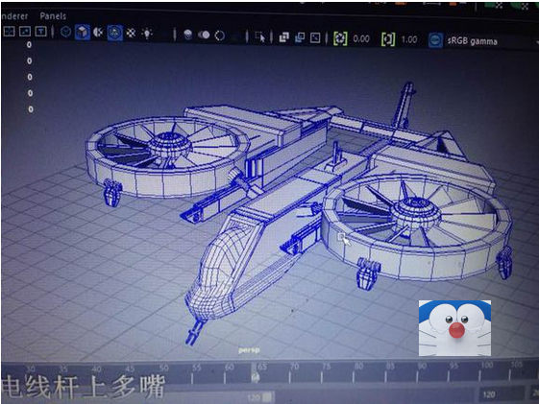Select the right rotor fan on model
Image resolution: width=539 pixels, height=404 pixels.
417,226
